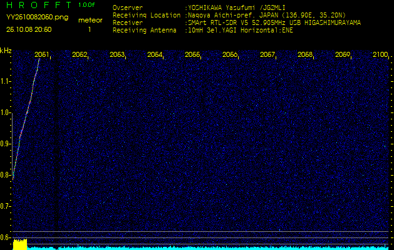The width and height of the screenshot is (394, 250).
Task: Click the 1.0 kHz frequency label
Action: coord(6,112)
